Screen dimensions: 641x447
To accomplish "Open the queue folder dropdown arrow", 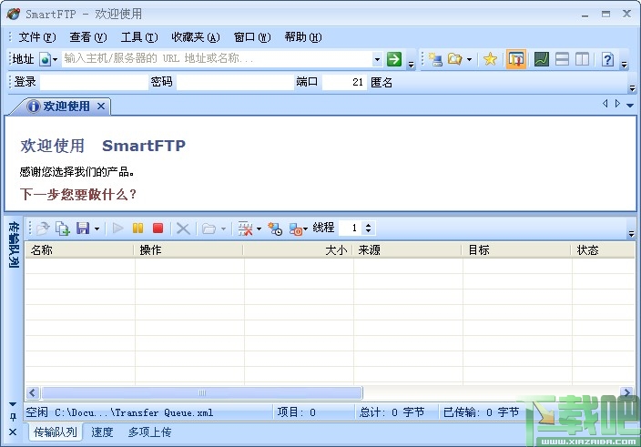I will (x=223, y=229).
